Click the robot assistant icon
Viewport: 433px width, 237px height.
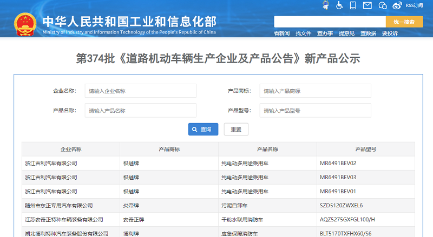click(x=326, y=5)
